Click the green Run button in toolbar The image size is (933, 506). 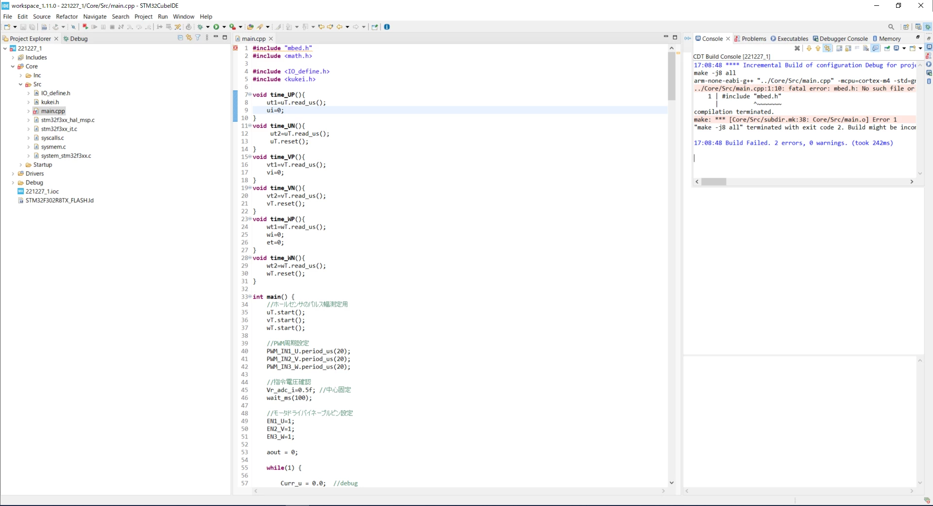(216, 27)
